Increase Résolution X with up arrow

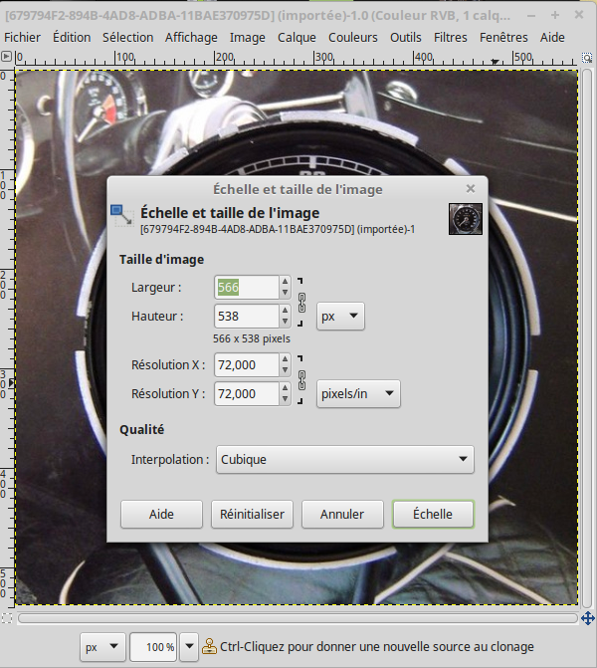point(285,359)
